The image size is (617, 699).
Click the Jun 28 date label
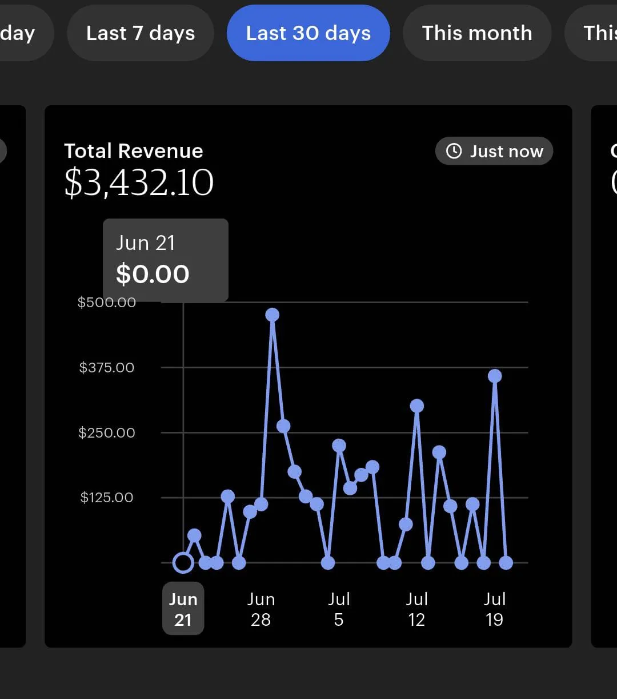click(261, 609)
